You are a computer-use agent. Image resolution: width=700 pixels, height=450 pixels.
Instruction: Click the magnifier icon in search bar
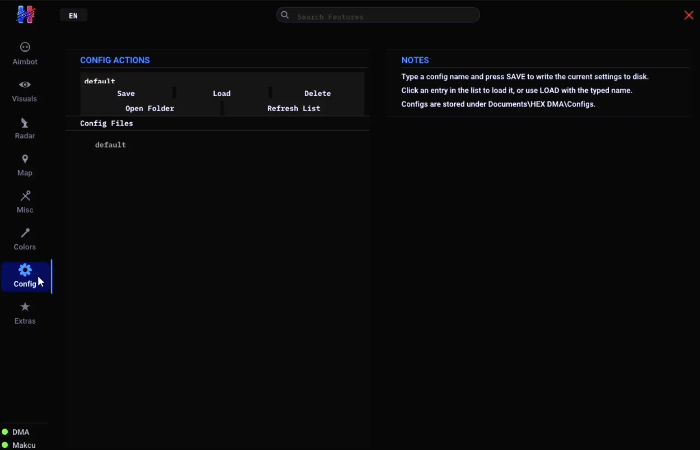[285, 15]
